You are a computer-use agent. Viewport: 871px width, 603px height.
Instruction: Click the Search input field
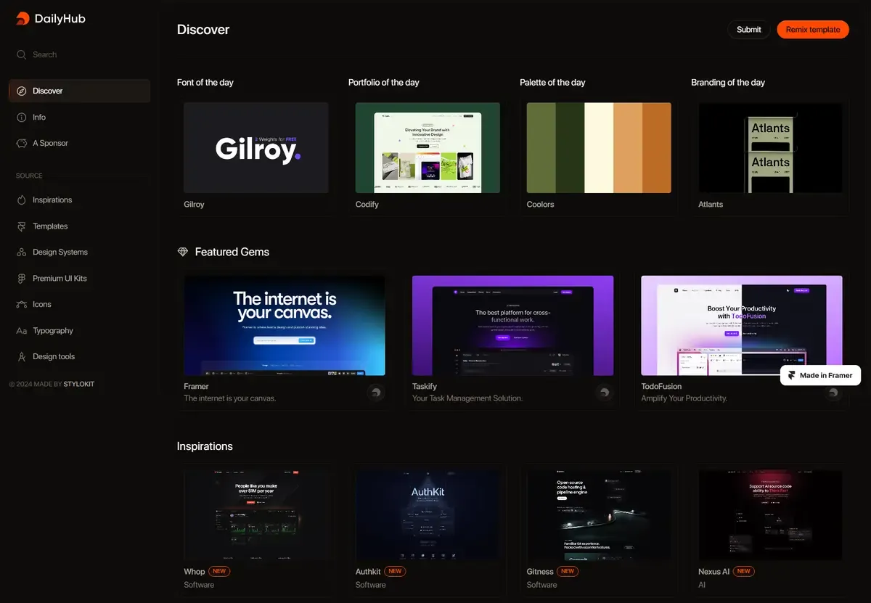tap(79, 54)
